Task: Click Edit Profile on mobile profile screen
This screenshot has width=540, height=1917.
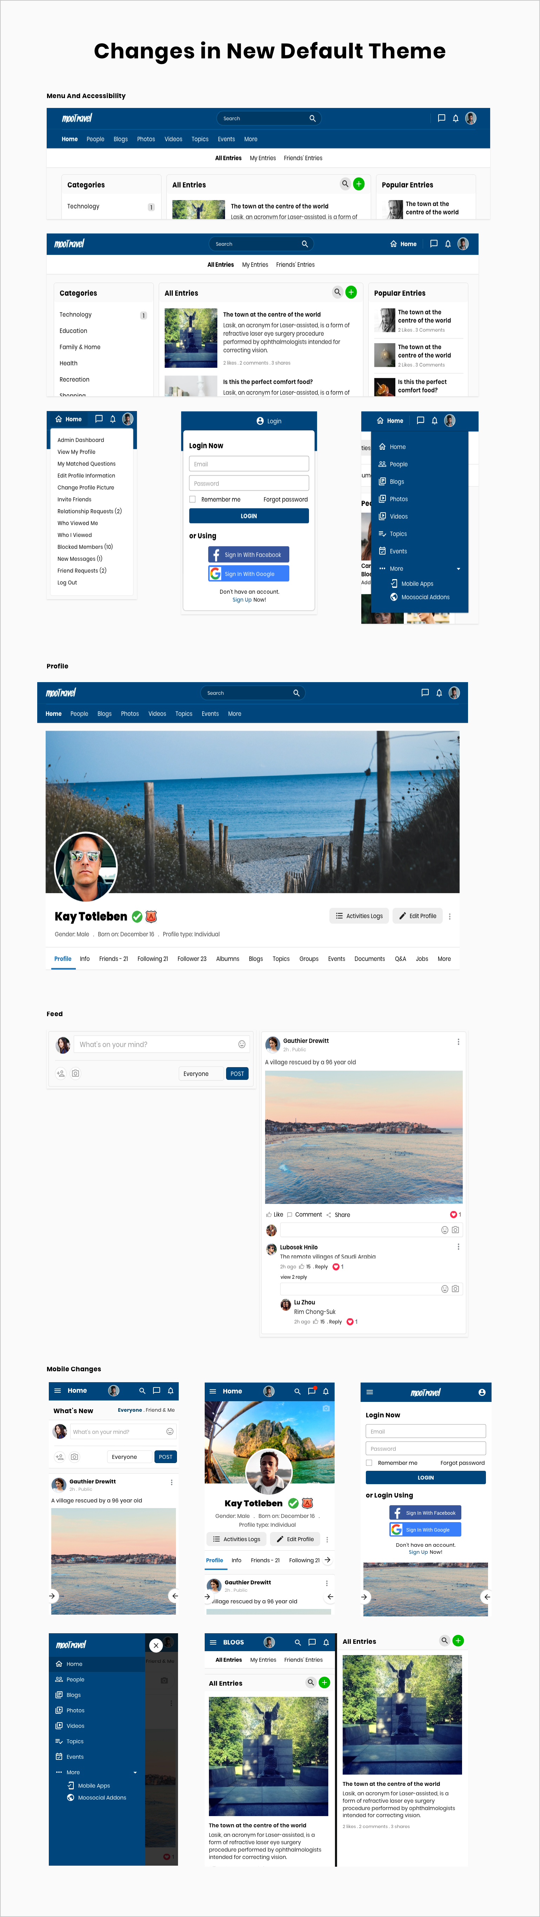Action: [x=295, y=1539]
